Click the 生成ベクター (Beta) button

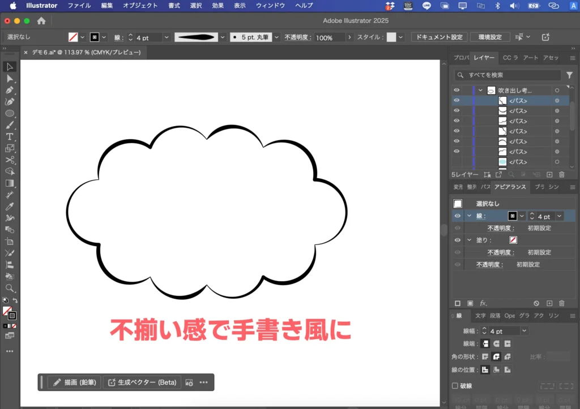(x=143, y=382)
